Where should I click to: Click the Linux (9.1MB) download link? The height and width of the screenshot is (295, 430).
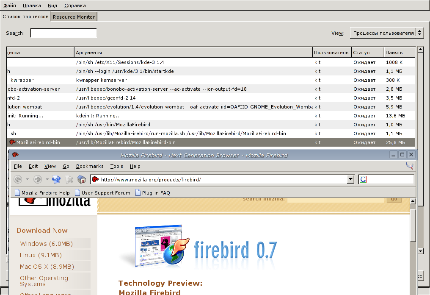pos(41,255)
